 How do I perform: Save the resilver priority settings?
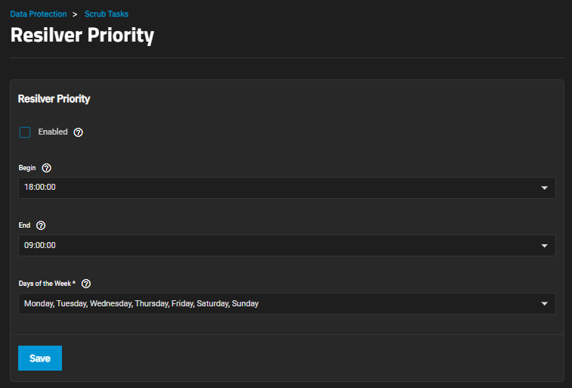(40, 359)
